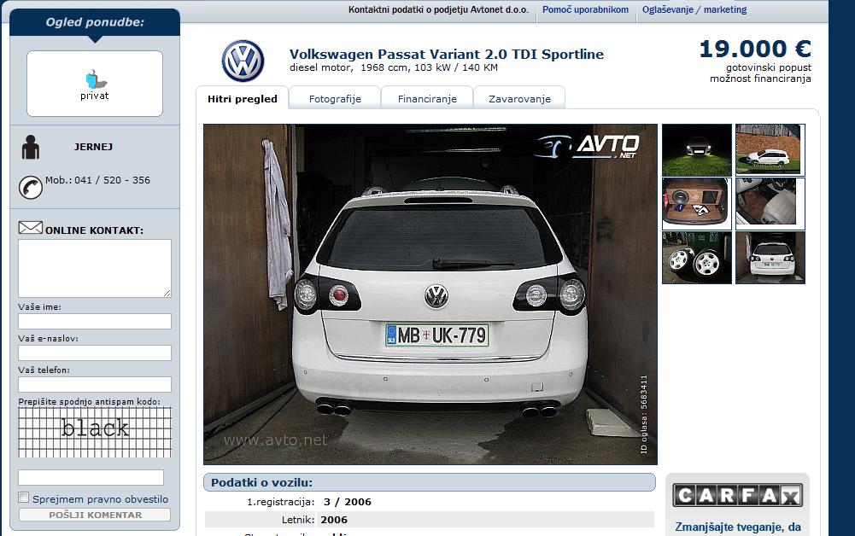
Task: Click the gotovinski popust text
Action: pos(768,67)
